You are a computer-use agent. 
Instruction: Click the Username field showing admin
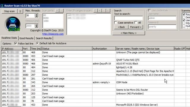[x=162, y=18]
